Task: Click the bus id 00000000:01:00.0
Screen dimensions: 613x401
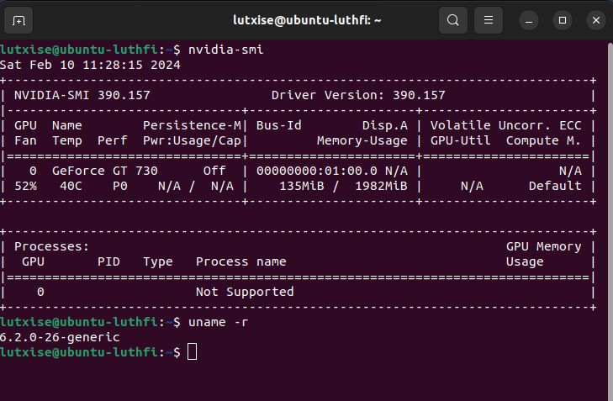Action: click(x=317, y=171)
